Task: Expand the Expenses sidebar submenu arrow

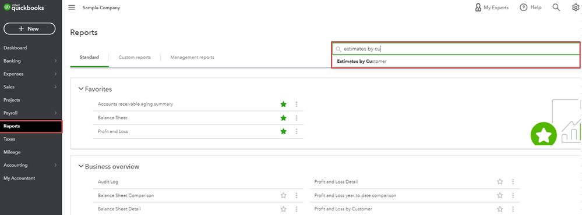Action: (x=55, y=74)
